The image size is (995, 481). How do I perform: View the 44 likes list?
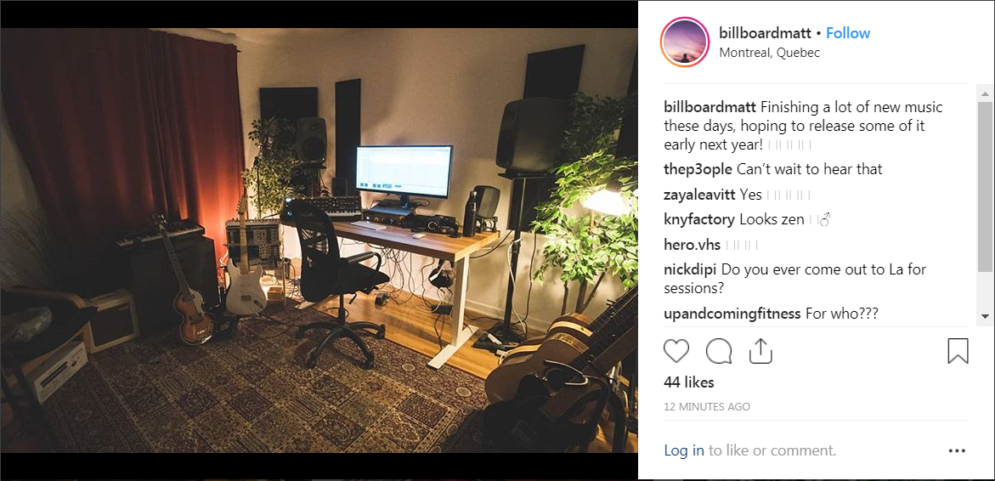(688, 382)
